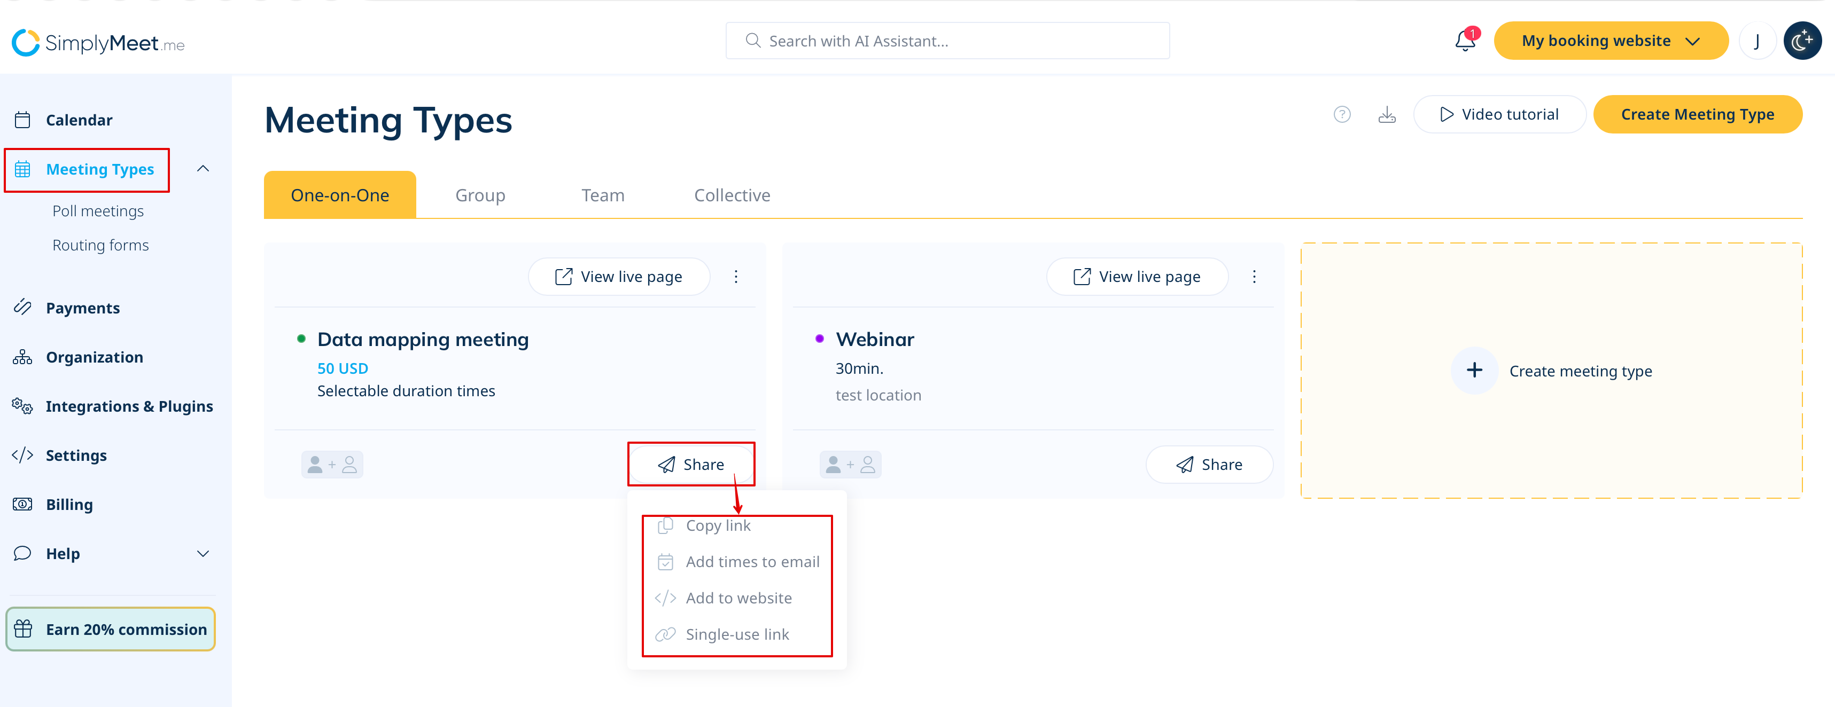
Task: Choose Single-use link in the share menu
Action: 736,634
